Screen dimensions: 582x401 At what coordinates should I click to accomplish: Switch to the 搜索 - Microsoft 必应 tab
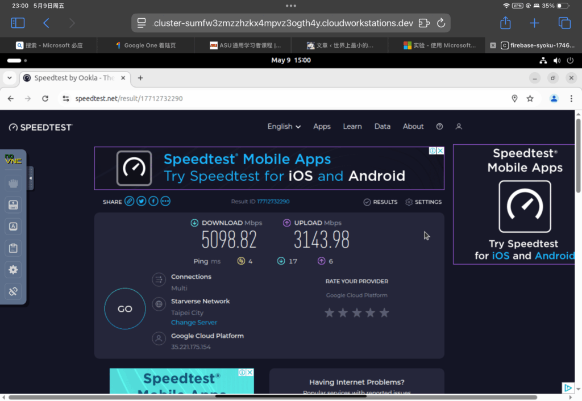point(49,45)
